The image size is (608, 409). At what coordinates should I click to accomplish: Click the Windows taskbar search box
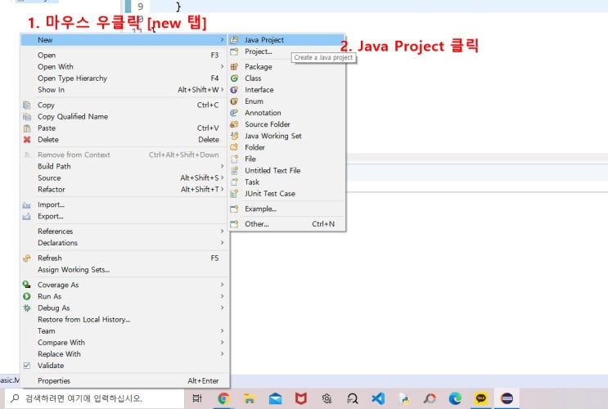pos(94,398)
